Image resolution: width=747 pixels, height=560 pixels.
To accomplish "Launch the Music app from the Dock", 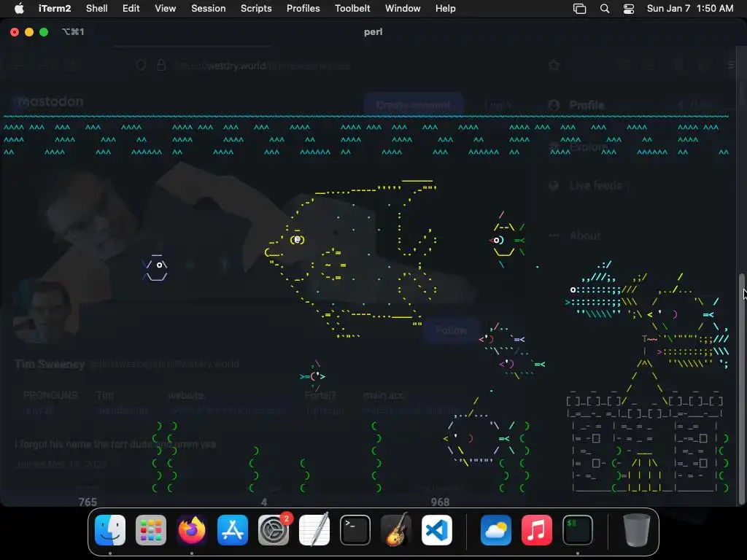I will 537,530.
